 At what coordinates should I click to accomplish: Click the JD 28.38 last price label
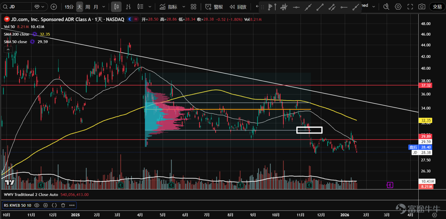click(x=422, y=152)
